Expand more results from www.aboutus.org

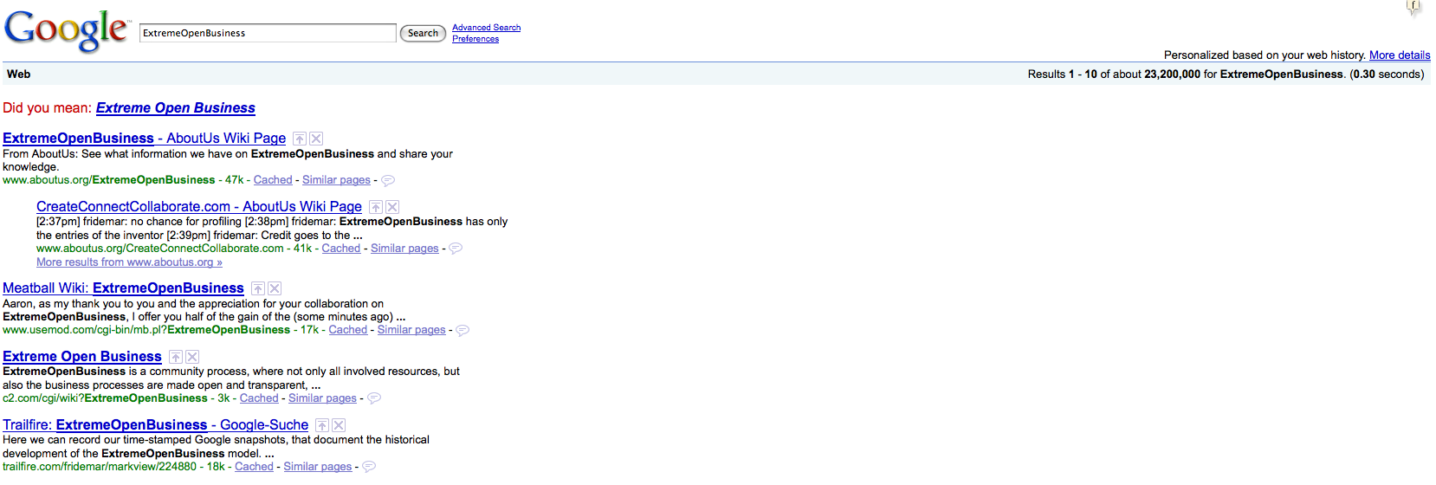pyautogui.click(x=129, y=262)
